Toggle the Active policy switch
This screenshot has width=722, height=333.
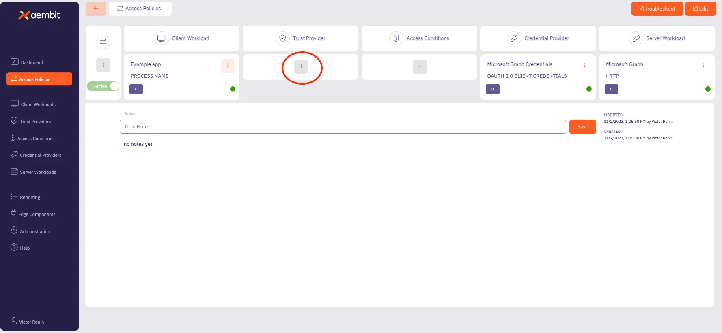[x=103, y=86]
